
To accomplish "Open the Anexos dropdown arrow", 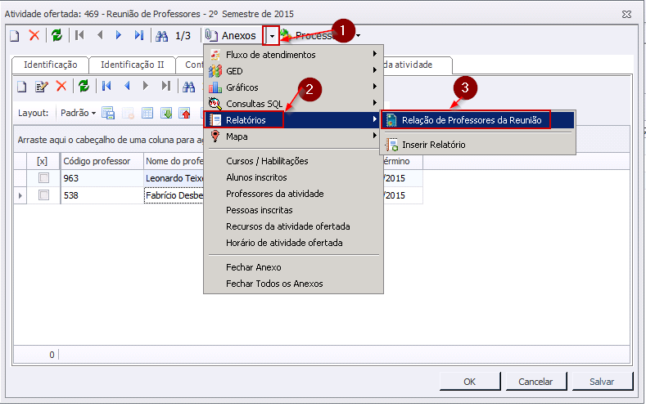I will tap(272, 36).
